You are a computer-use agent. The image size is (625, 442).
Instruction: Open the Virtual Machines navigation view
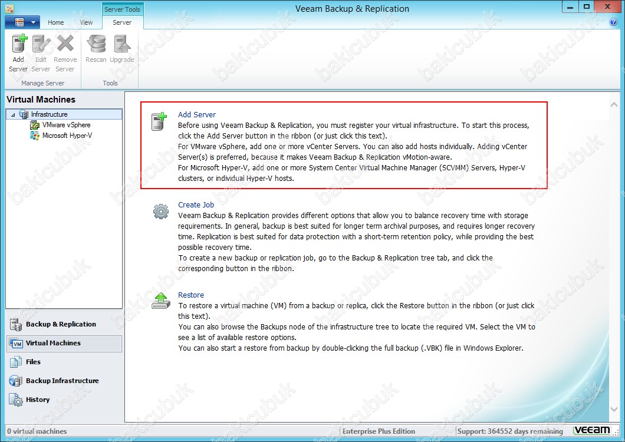coord(64,343)
